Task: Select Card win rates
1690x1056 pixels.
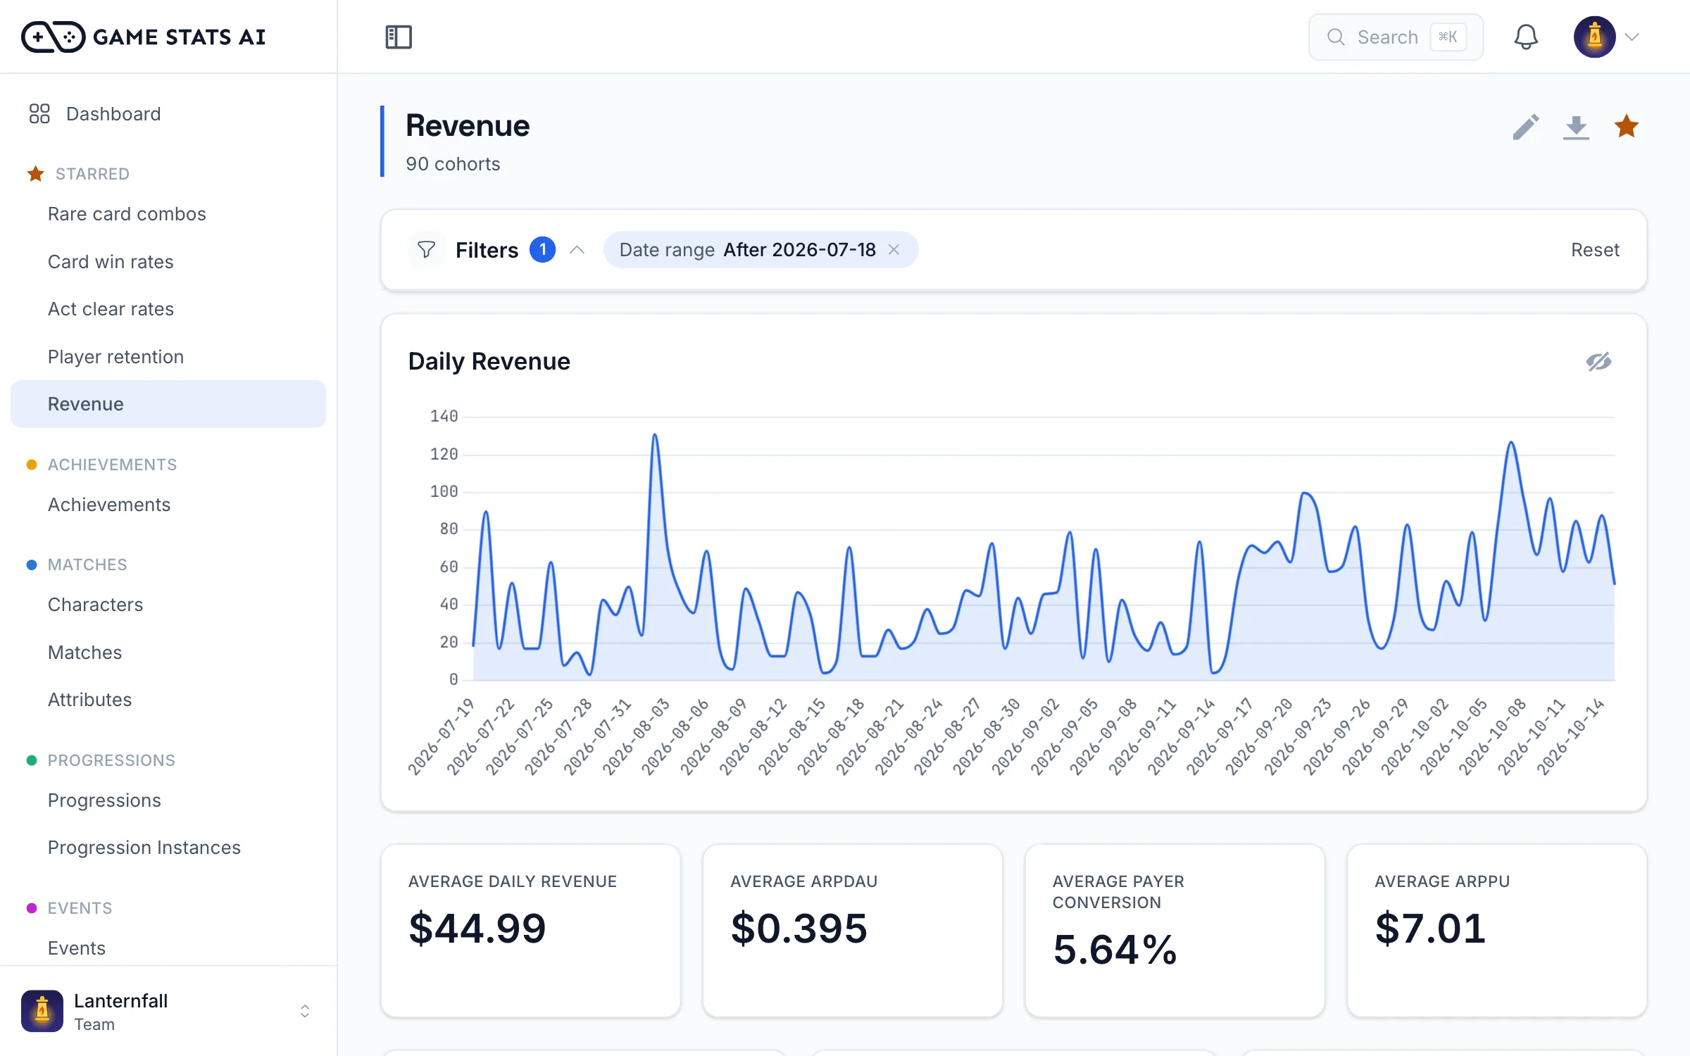Action: 168,262
